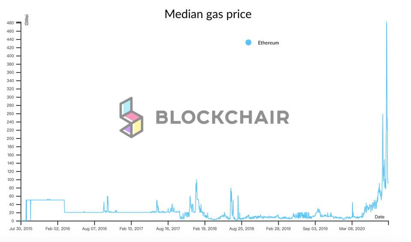Select the Median gas price title

pos(208,14)
